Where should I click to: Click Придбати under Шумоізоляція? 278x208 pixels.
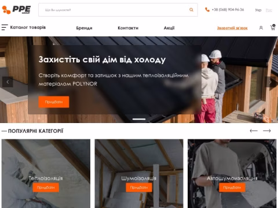[x=139, y=187]
